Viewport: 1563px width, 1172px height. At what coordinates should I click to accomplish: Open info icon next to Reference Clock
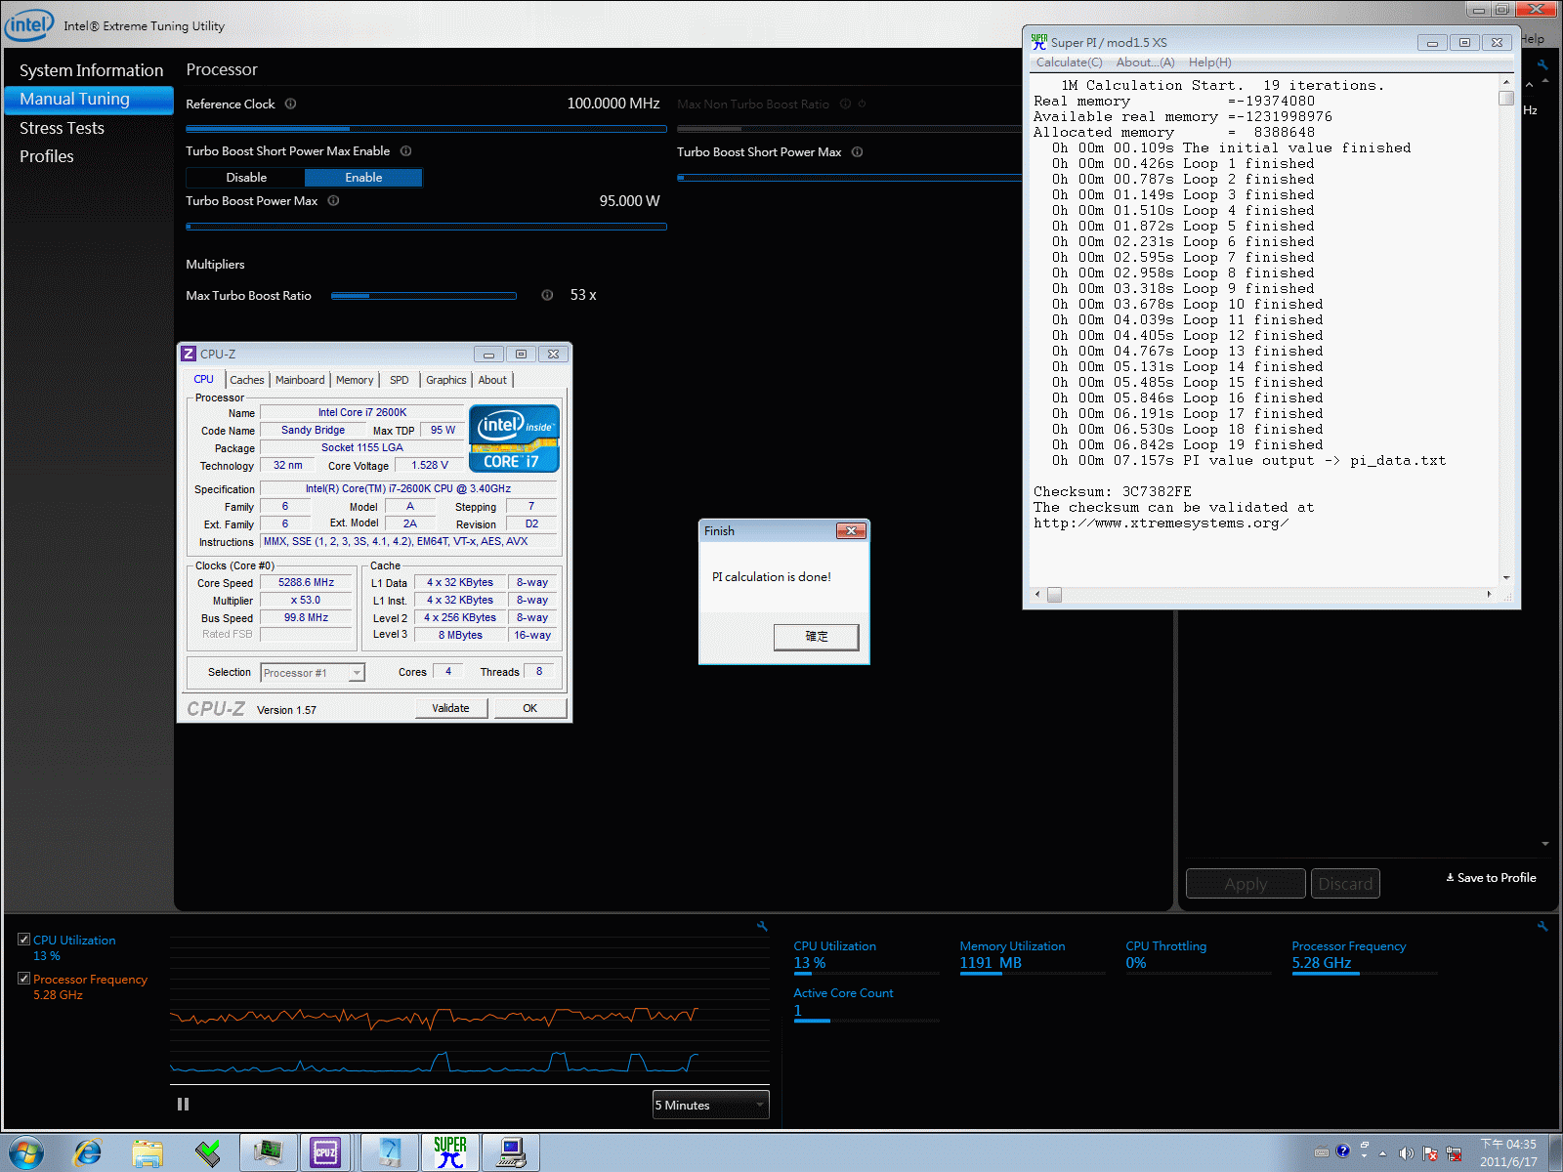290,104
